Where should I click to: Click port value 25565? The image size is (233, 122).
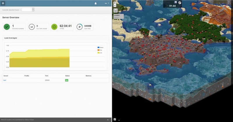pyautogui.click(x=47, y=80)
